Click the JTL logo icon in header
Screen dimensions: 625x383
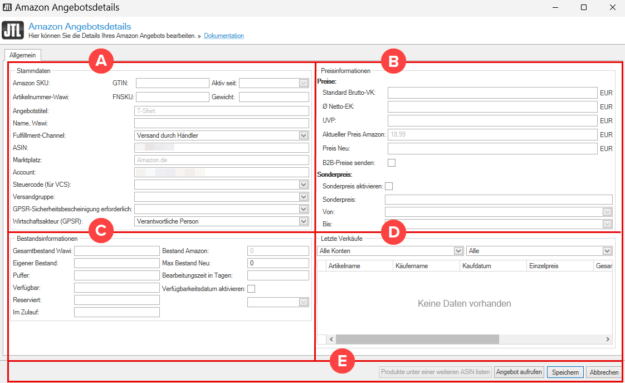(x=13, y=30)
